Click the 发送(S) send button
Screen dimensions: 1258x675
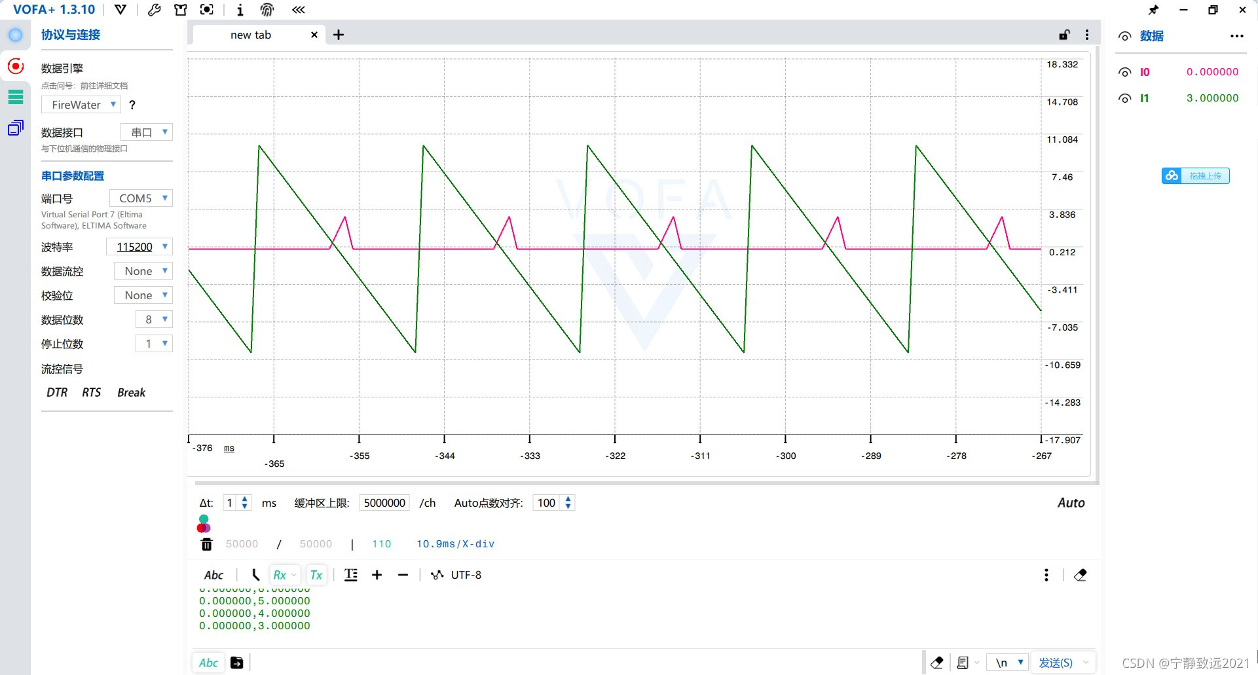click(1056, 663)
